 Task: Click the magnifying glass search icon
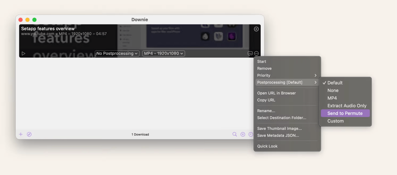coord(235,134)
